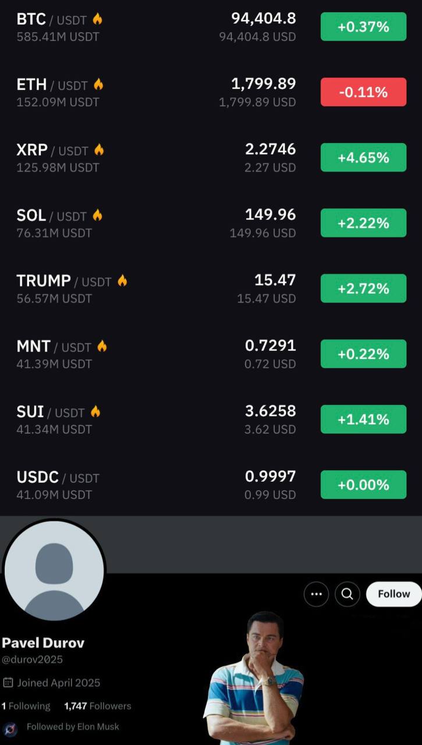Toggle the BTC +0.37% change badge

click(363, 27)
